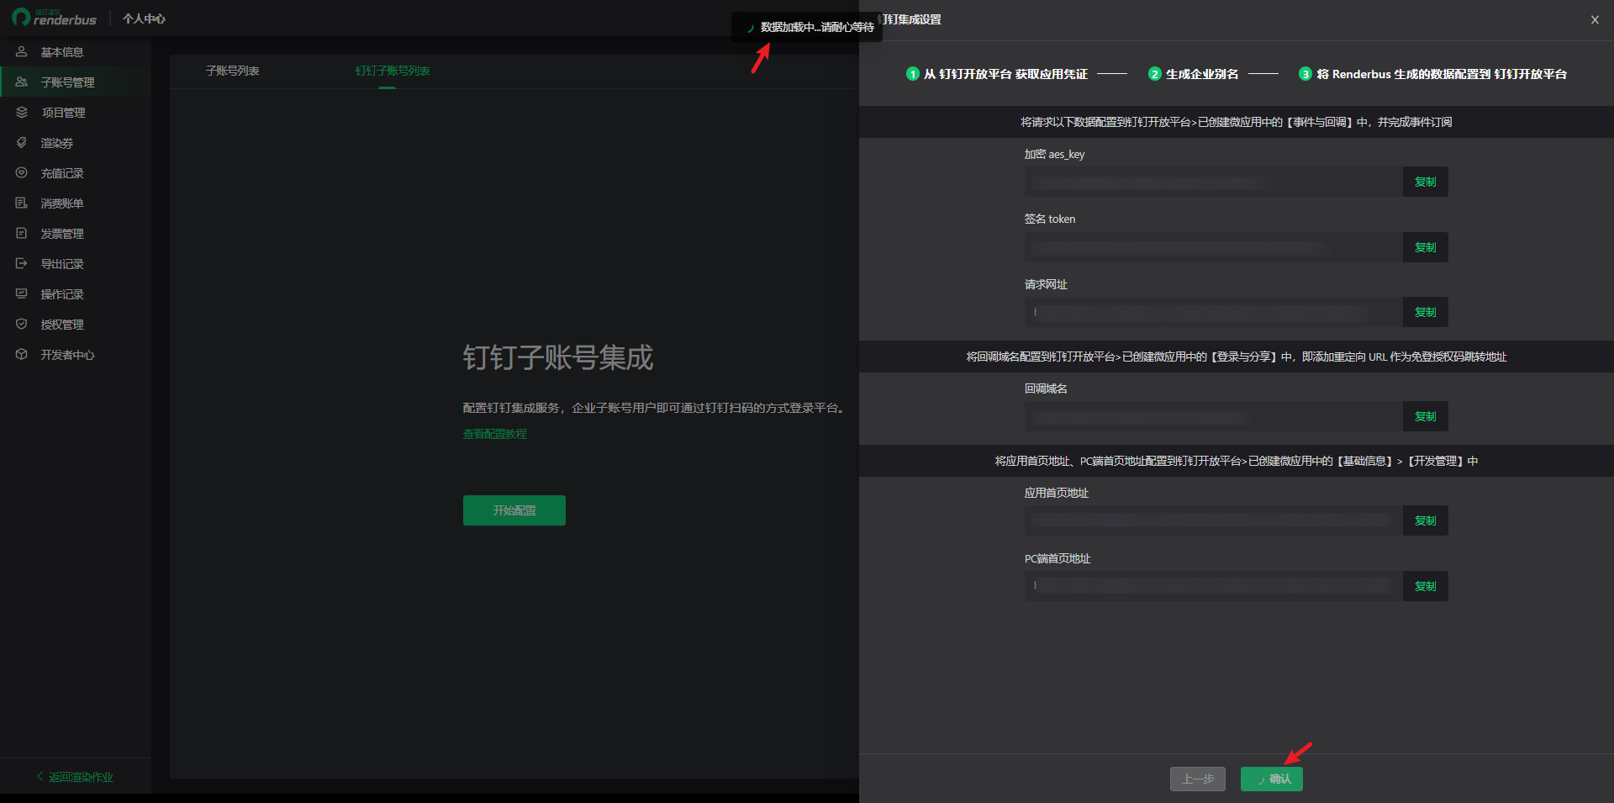Open 子账号管理 menu item
Screen dimensions: 1614x803
(76, 82)
